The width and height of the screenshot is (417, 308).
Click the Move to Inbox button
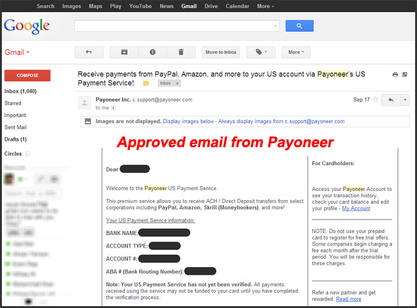[221, 52]
